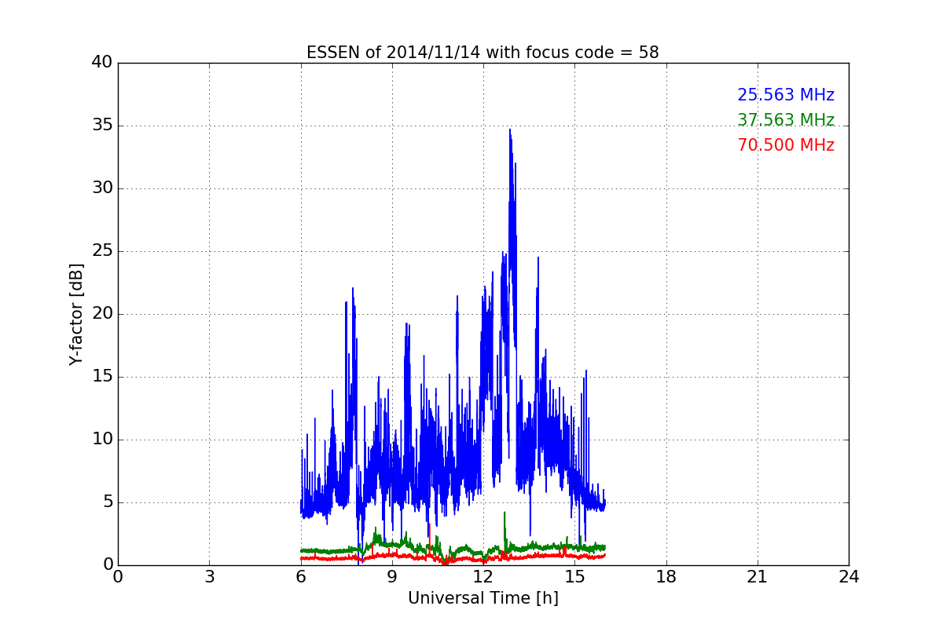Click y-axis tick value 35
Viewport: 943px width, 628px height.
coord(102,126)
